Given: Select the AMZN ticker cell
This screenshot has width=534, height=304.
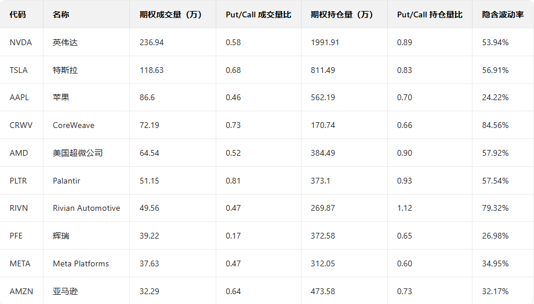Looking at the screenshot, I should (x=21, y=291).
